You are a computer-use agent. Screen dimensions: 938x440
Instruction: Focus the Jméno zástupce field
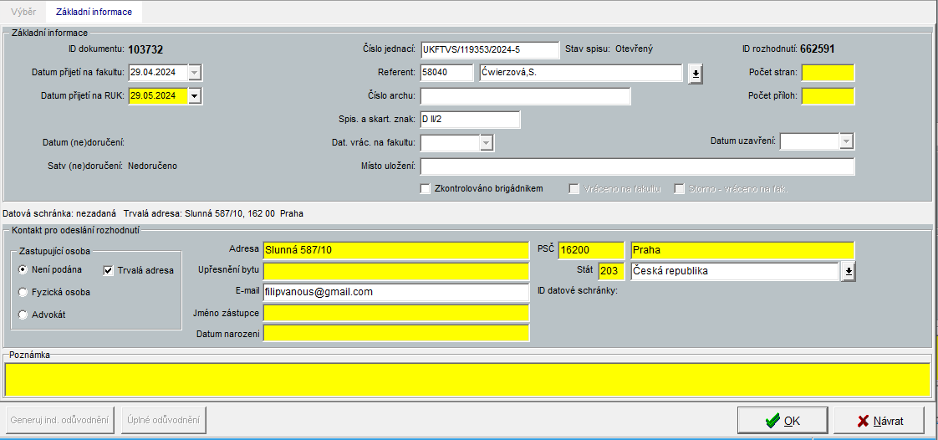click(395, 314)
